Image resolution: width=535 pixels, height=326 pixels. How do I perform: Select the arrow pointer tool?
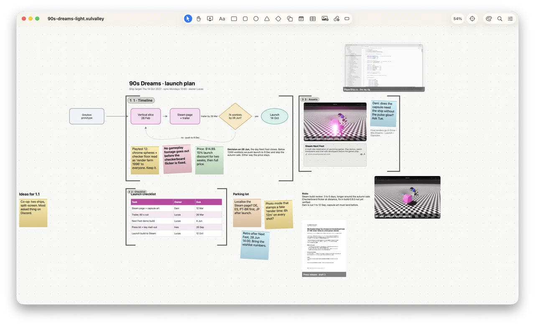(188, 19)
